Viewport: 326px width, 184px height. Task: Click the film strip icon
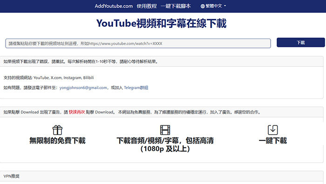click(165, 130)
